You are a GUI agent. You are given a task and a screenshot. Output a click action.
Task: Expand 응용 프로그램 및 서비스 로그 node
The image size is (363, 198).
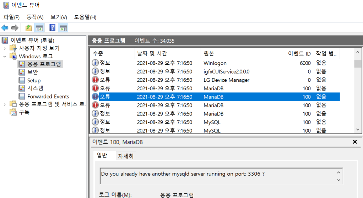pos(5,105)
